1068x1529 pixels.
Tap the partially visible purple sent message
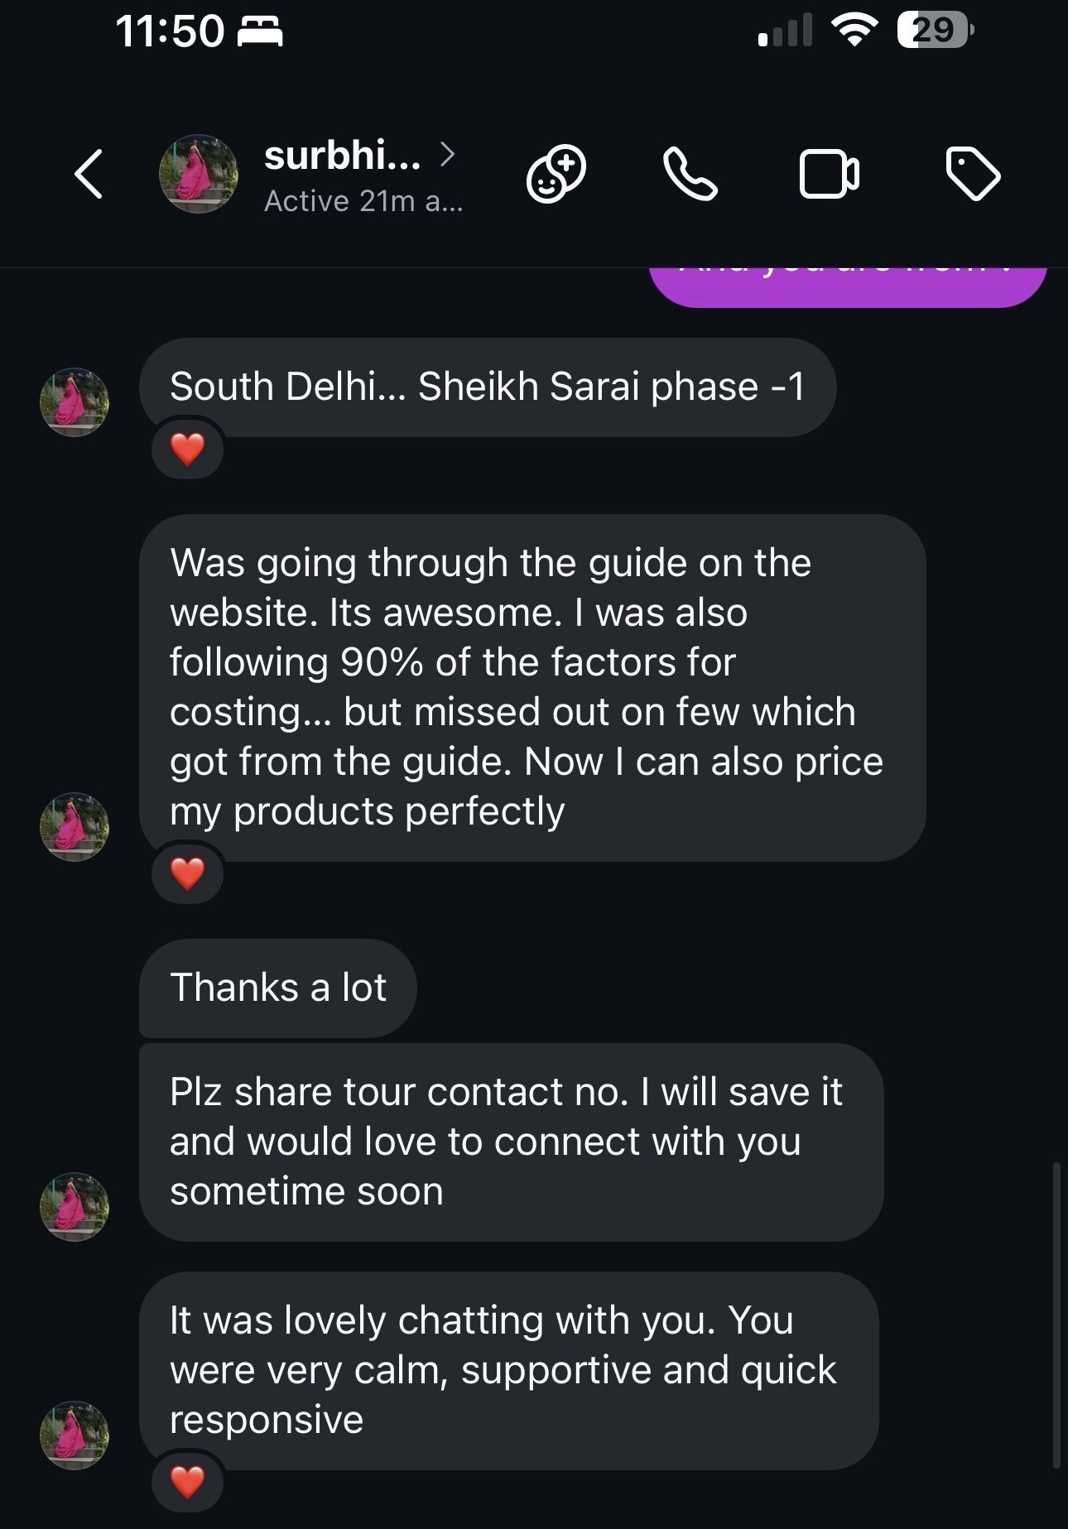tap(846, 285)
